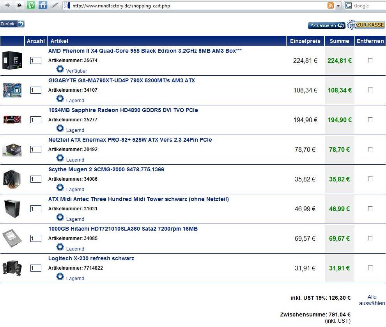Click Antec tower case thumbnail
The width and height of the screenshot is (386, 327).
(12, 209)
